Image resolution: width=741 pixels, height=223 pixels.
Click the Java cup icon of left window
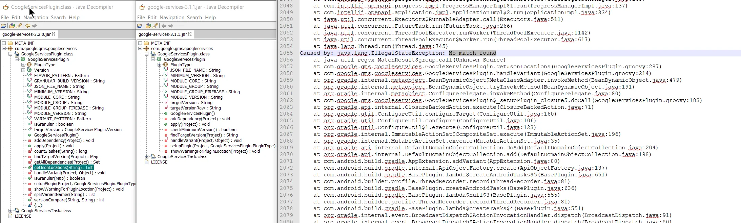6,7
